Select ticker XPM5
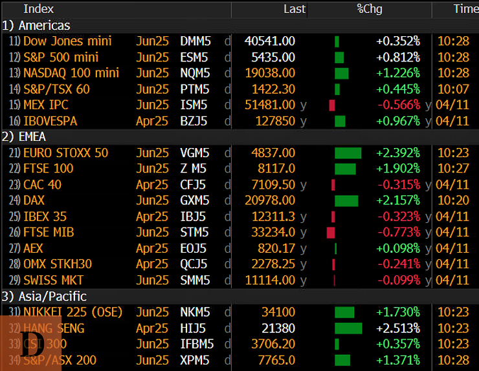 pos(195,360)
